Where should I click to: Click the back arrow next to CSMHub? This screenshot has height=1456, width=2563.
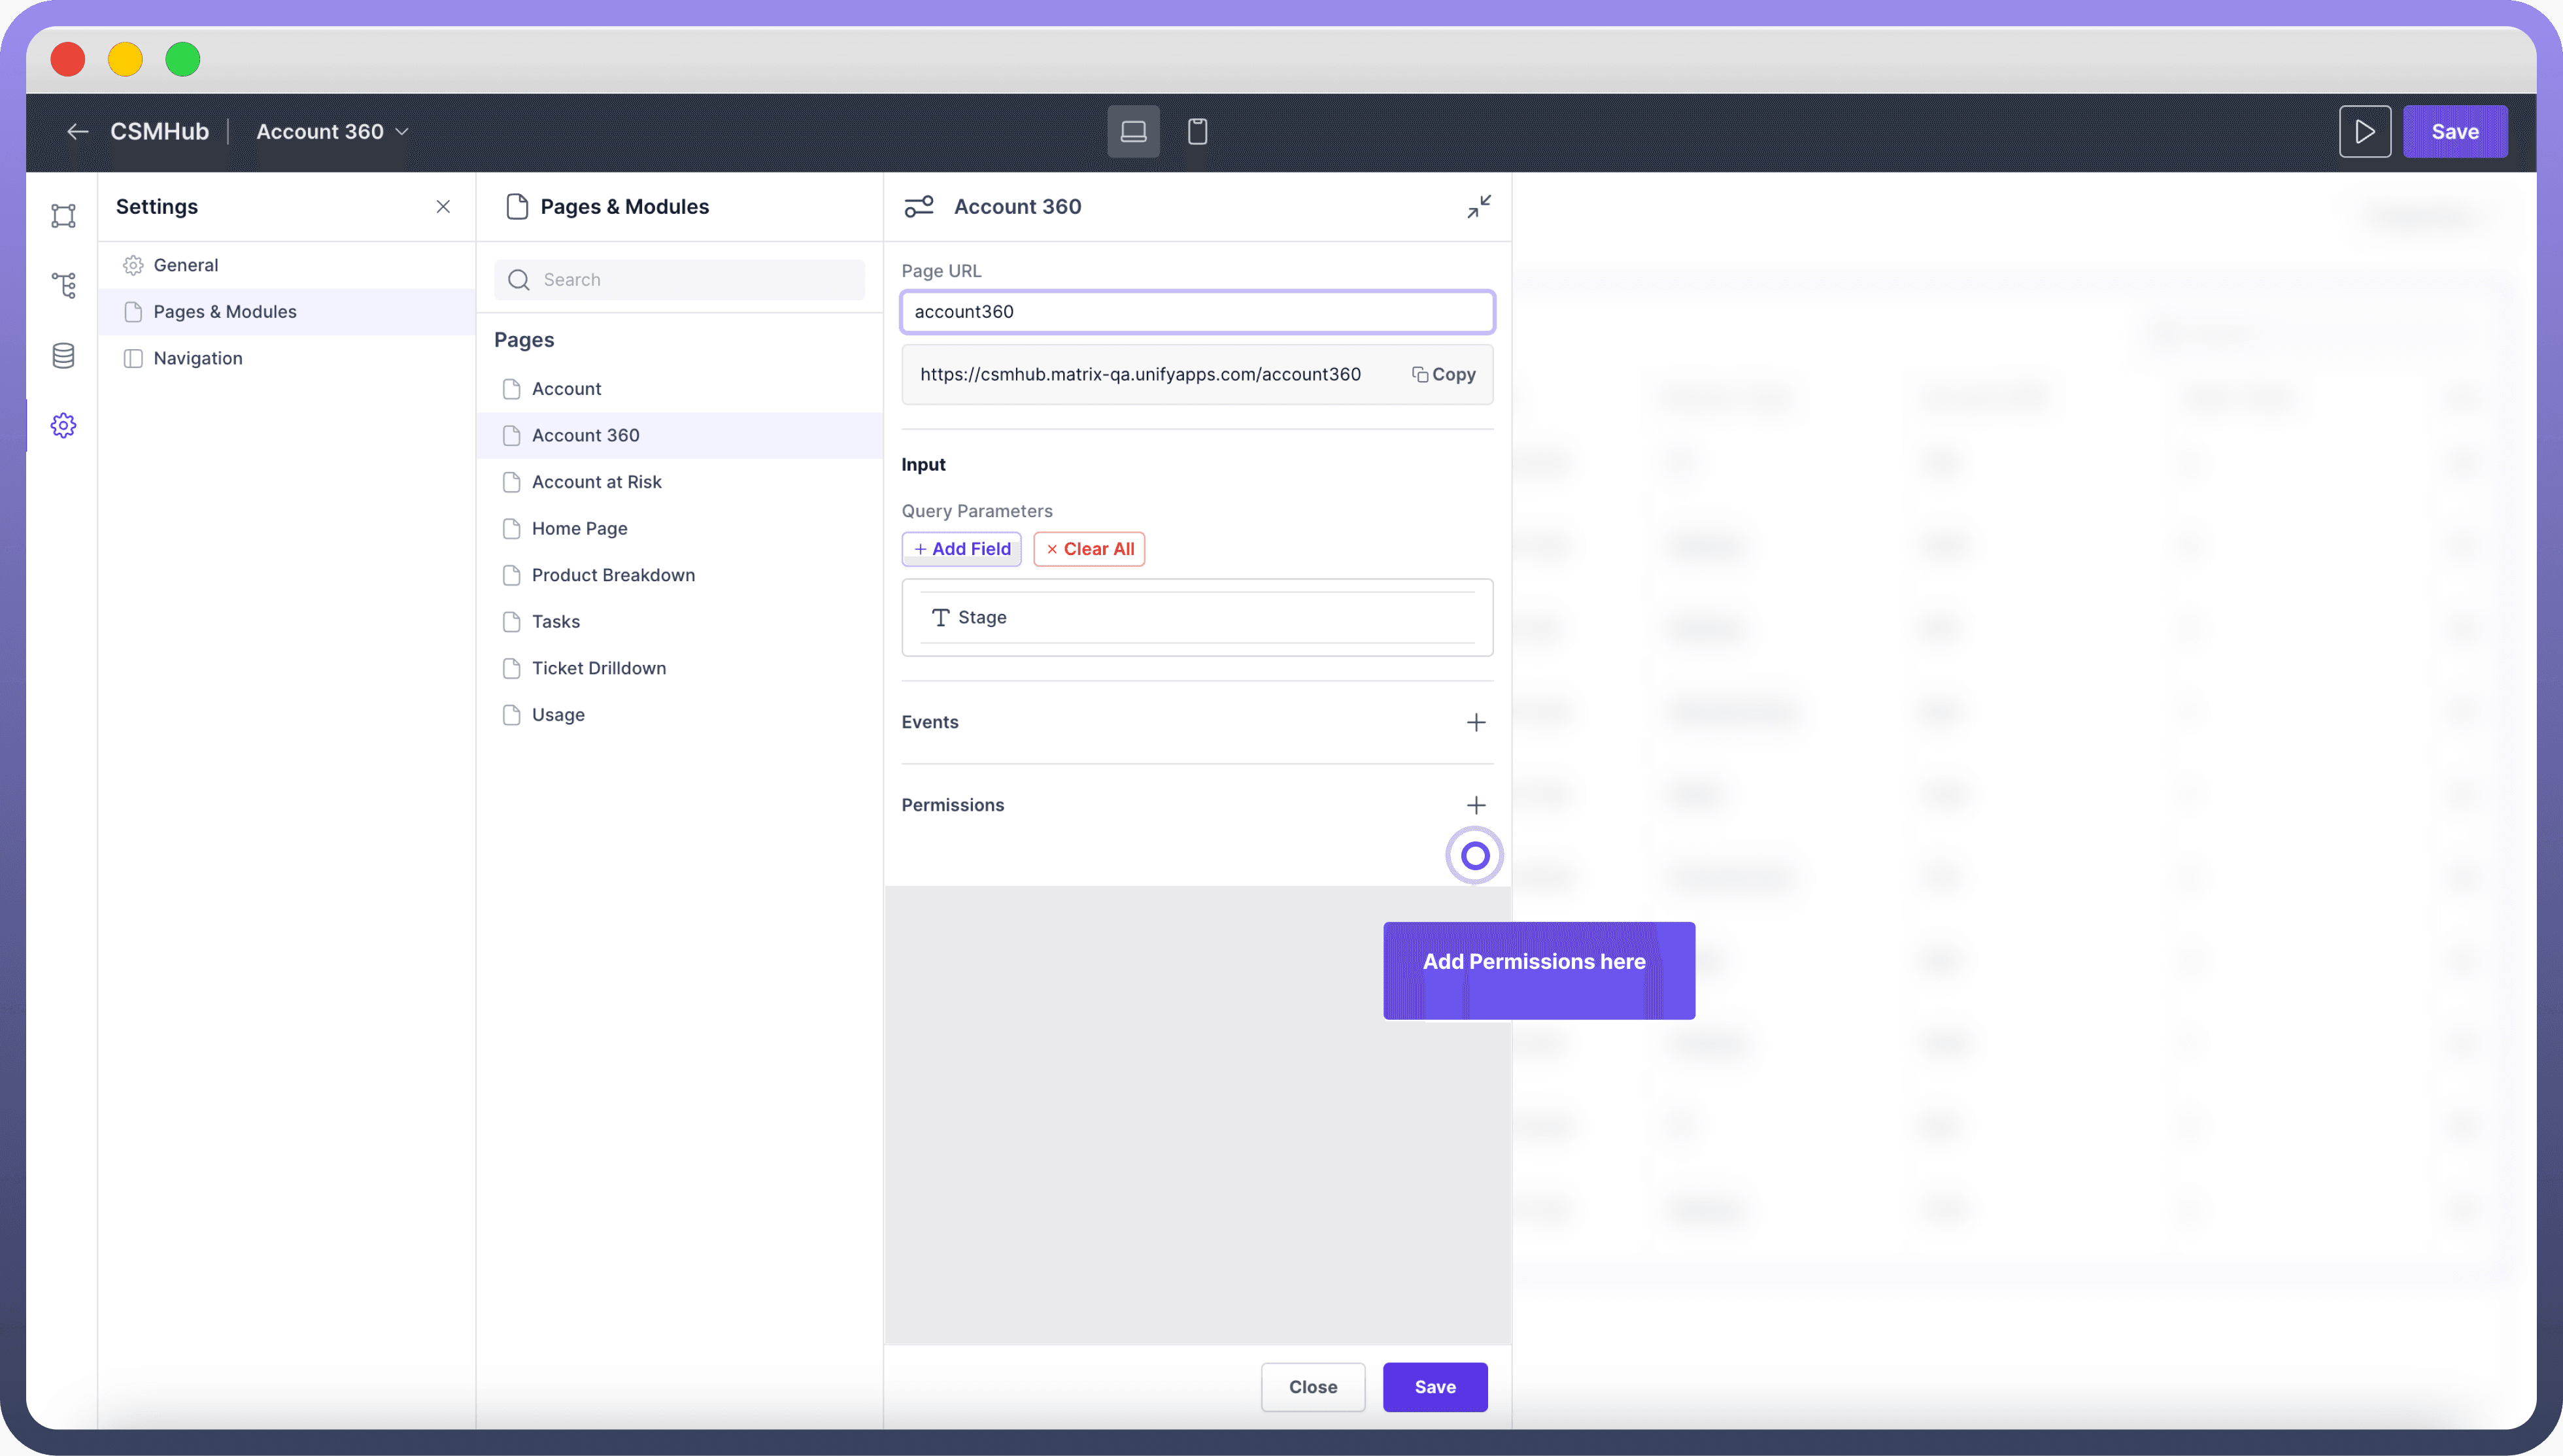[x=77, y=132]
